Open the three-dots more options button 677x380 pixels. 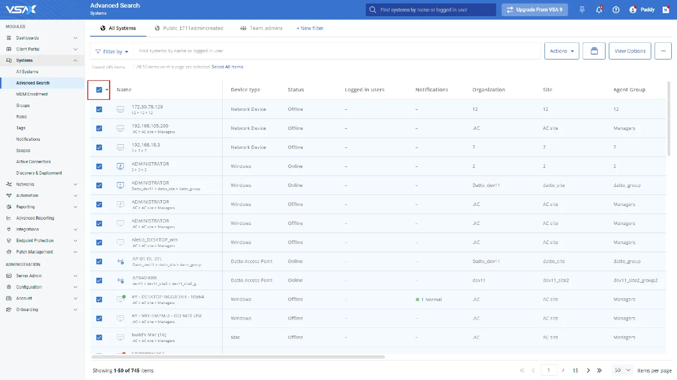(663, 51)
